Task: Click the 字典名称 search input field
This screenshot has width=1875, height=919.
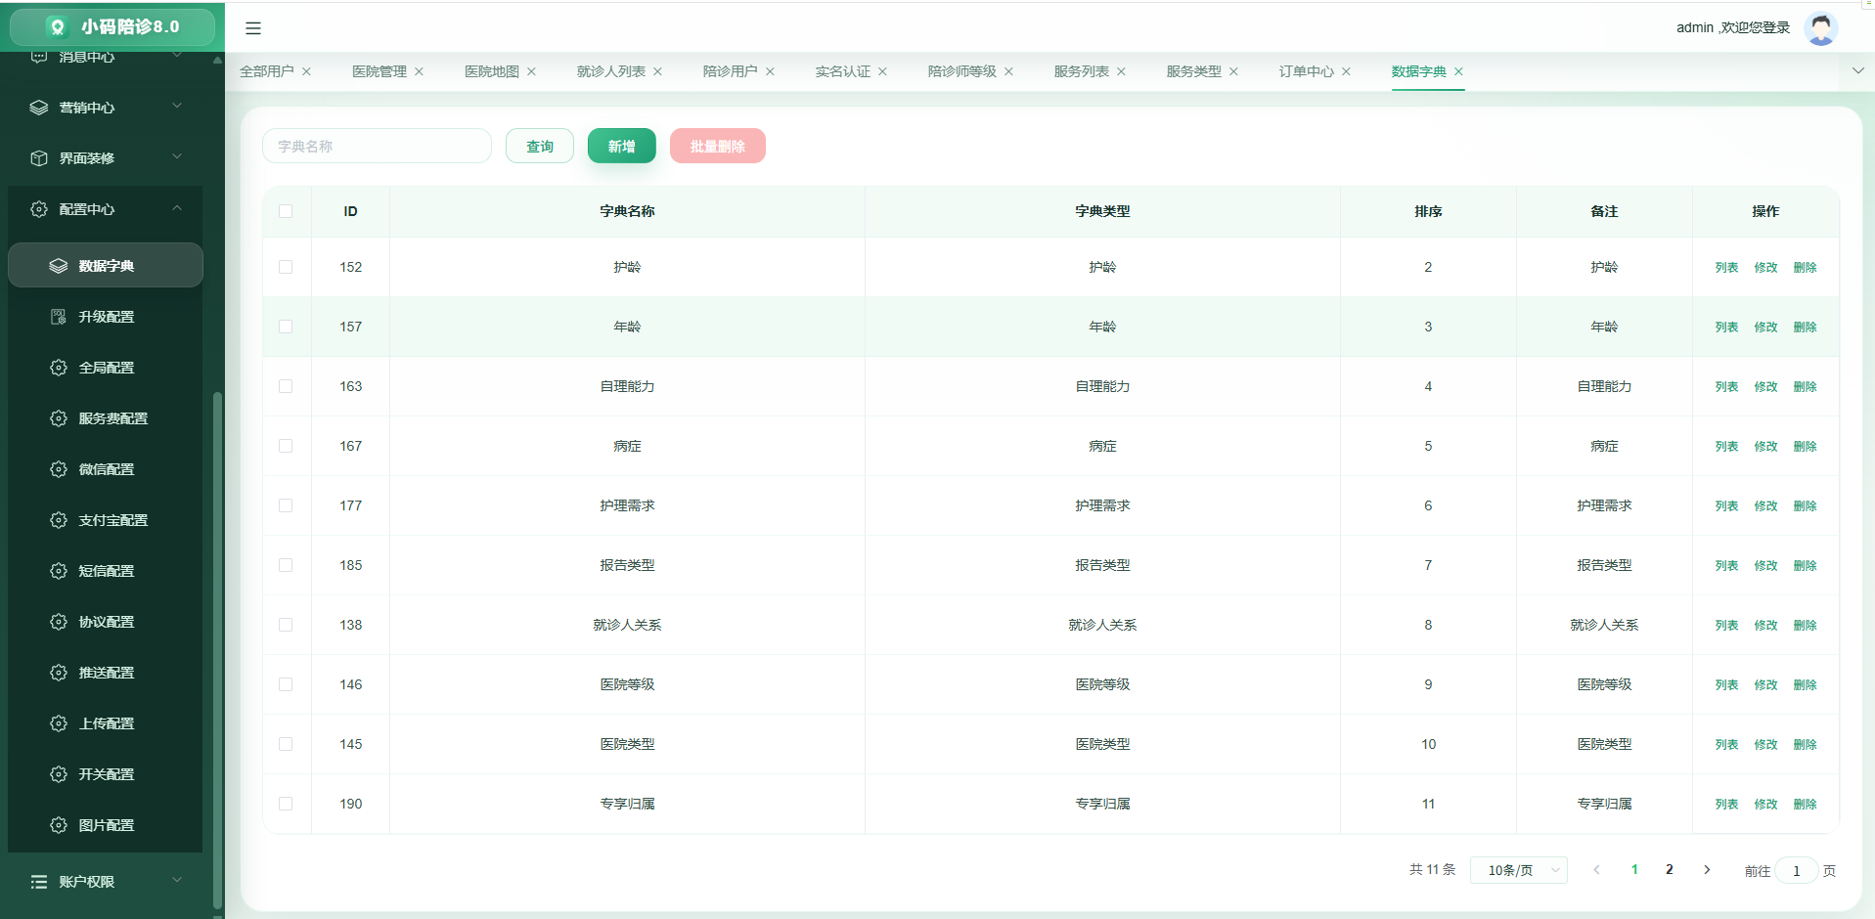Action: (377, 146)
